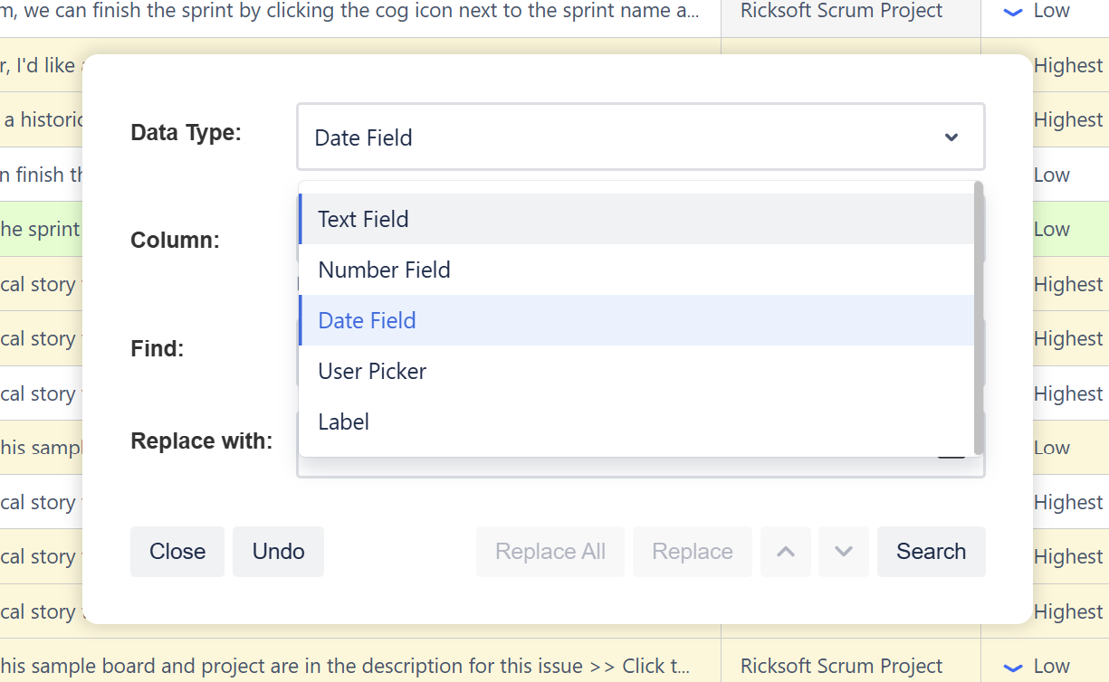The width and height of the screenshot is (1109, 682).
Task: Click the Data Type dropdown chevron arrow
Action: tap(951, 137)
